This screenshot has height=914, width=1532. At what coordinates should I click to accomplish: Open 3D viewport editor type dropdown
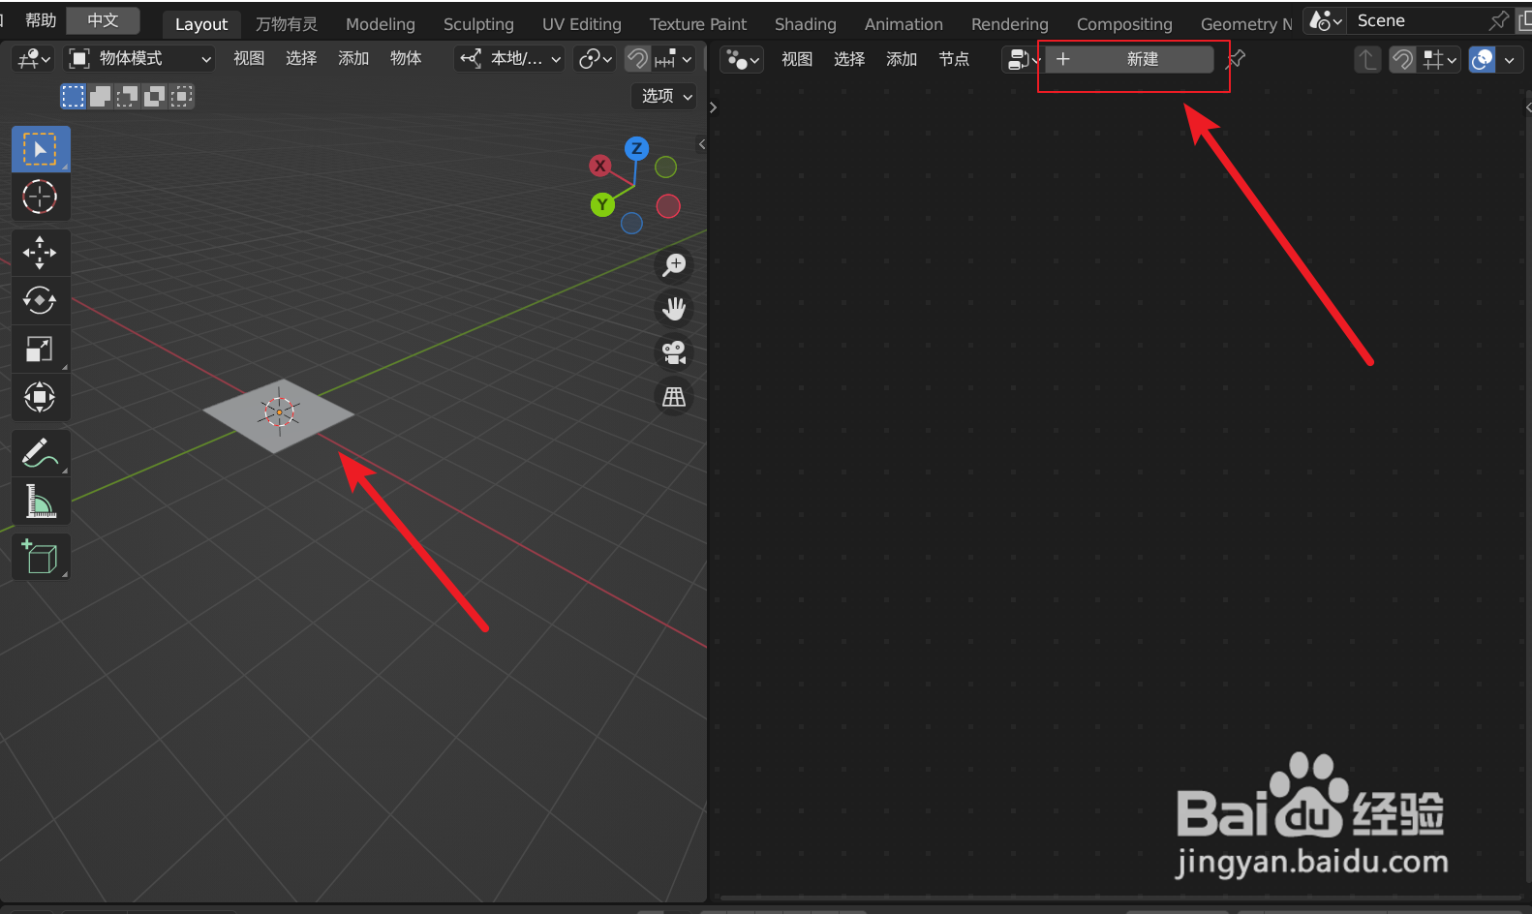coord(33,59)
